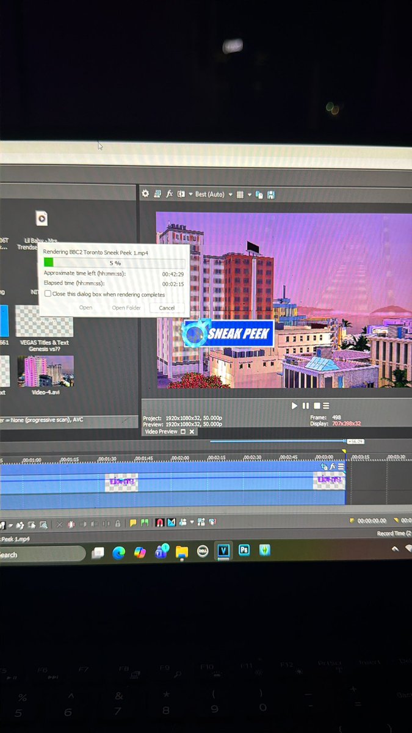Toggle the lock event padlock icon
The height and width of the screenshot is (733, 412).
pyautogui.click(x=118, y=524)
